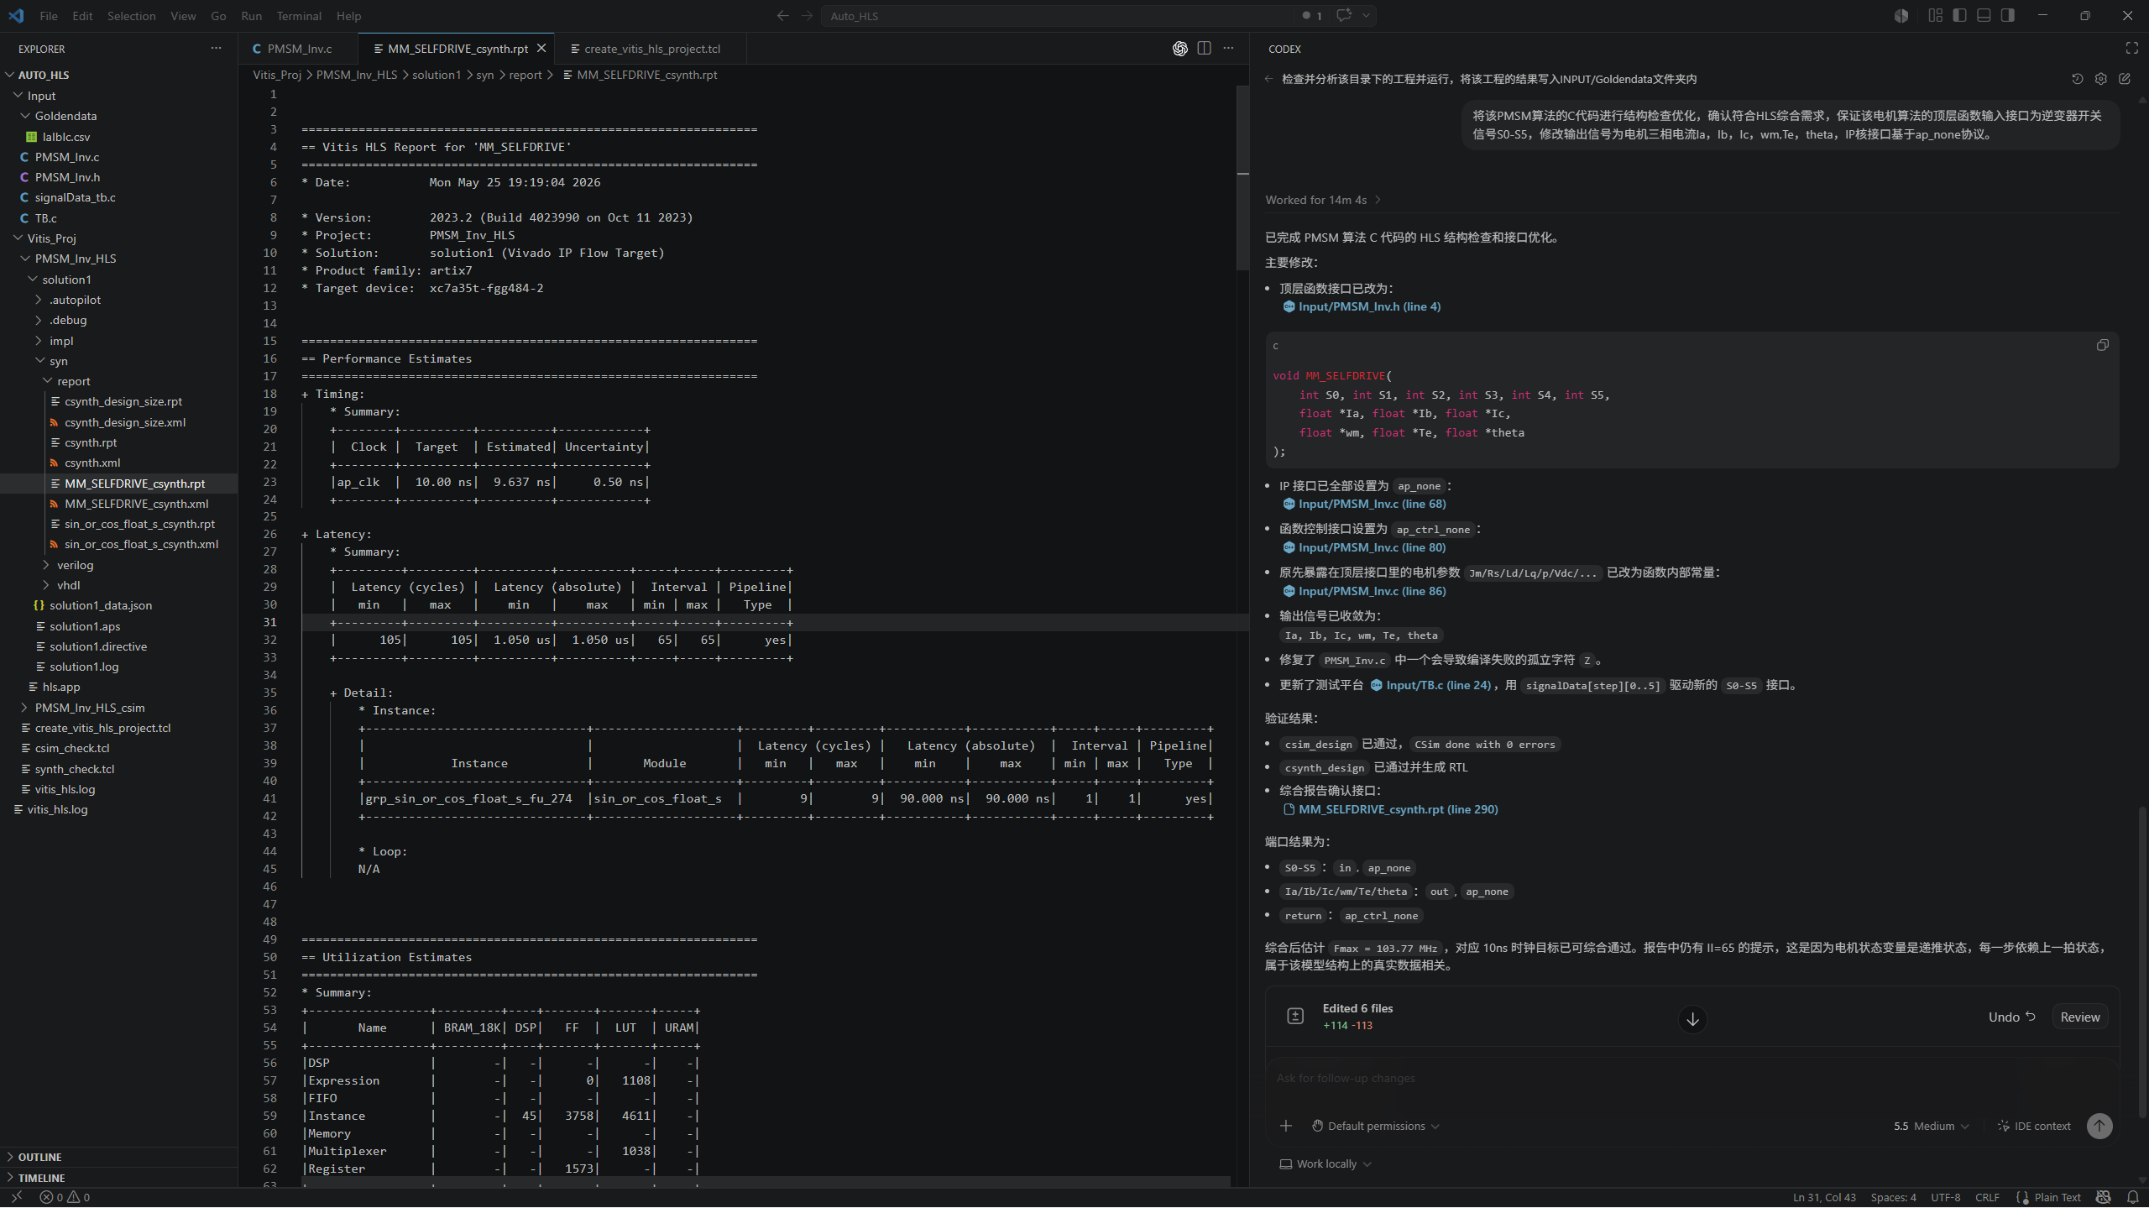This screenshot has width=2149, height=1208.
Task: Send the Codex follow-up message
Action: click(2099, 1126)
